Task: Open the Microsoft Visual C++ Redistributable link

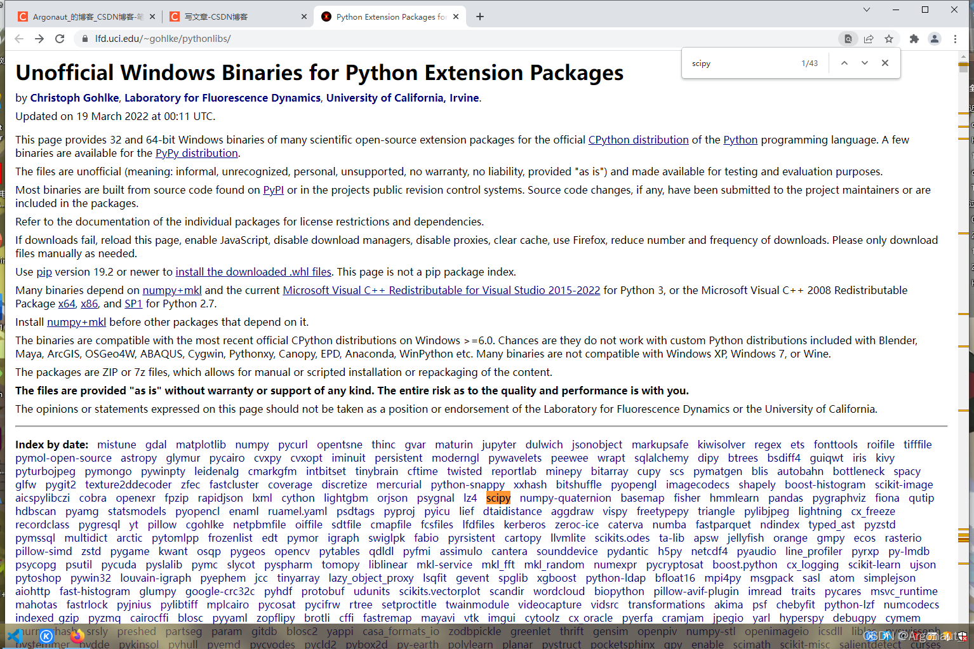Action: [x=441, y=290]
